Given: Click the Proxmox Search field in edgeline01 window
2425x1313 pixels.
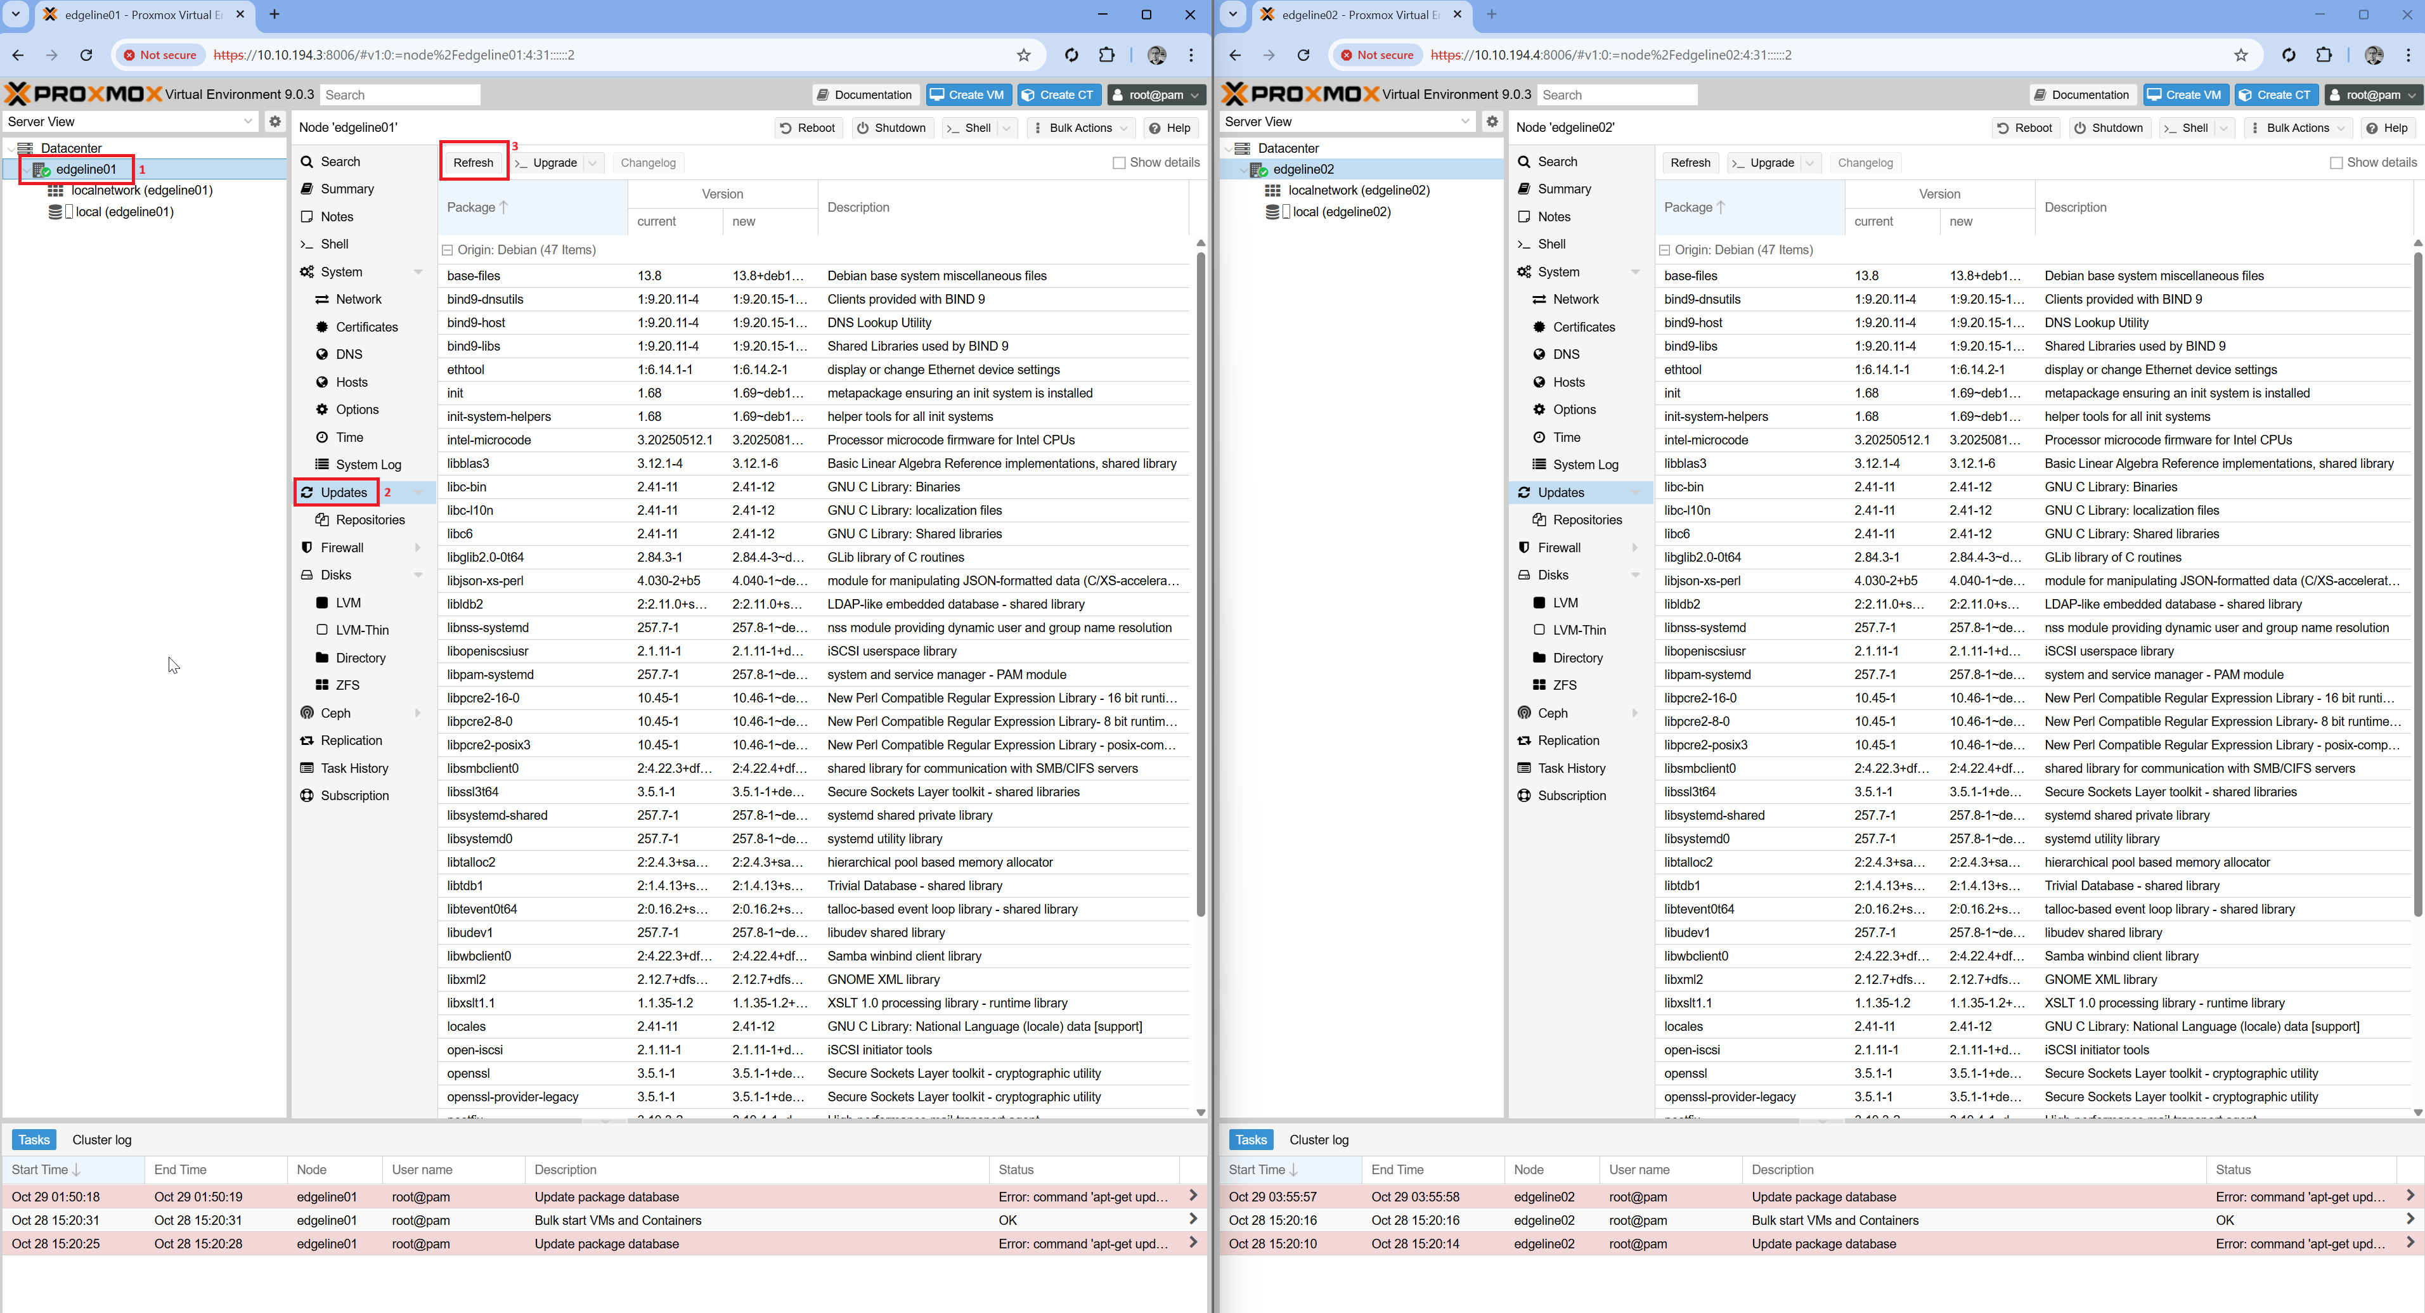Looking at the screenshot, I should click(400, 95).
